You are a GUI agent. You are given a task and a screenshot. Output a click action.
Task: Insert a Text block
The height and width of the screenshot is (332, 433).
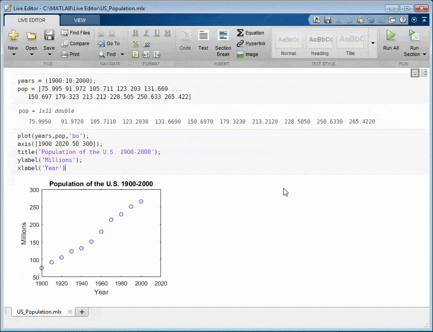(203, 40)
